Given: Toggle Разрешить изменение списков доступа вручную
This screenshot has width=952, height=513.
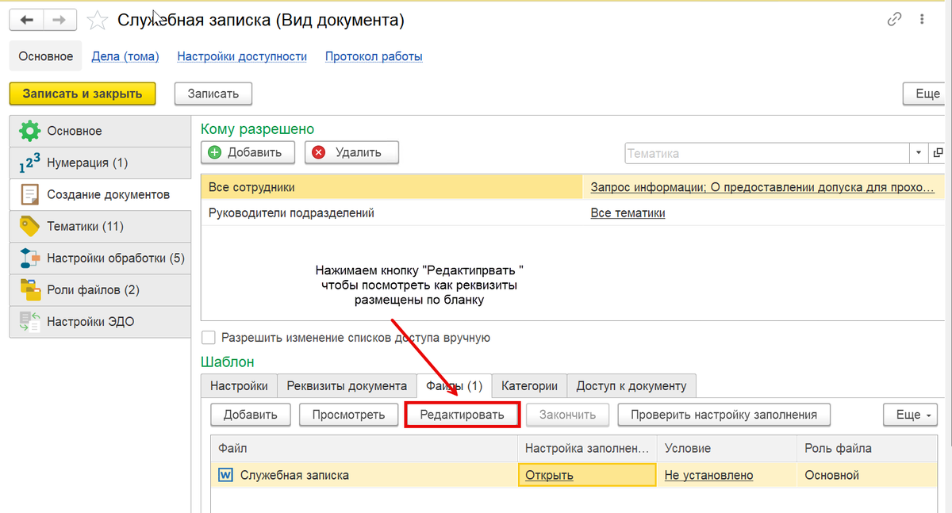Looking at the screenshot, I should [x=209, y=338].
